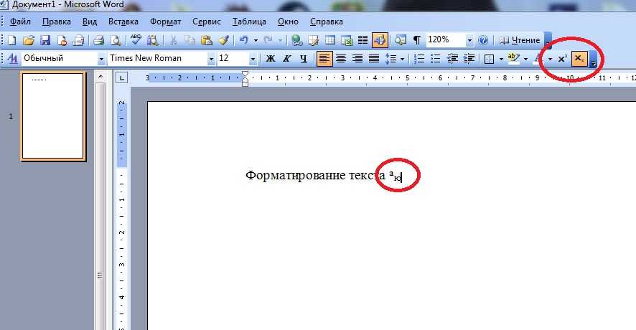Image resolution: width=636 pixels, height=330 pixels.
Task: Open a file with the folder icon
Action: (x=29, y=40)
